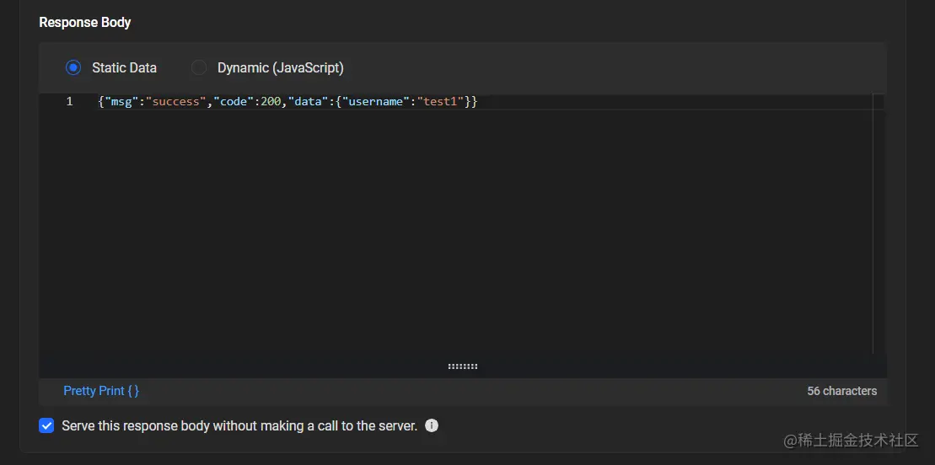The width and height of the screenshot is (935, 465).
Task: Uncheck the serve response body checkbox
Action: pyautogui.click(x=46, y=425)
